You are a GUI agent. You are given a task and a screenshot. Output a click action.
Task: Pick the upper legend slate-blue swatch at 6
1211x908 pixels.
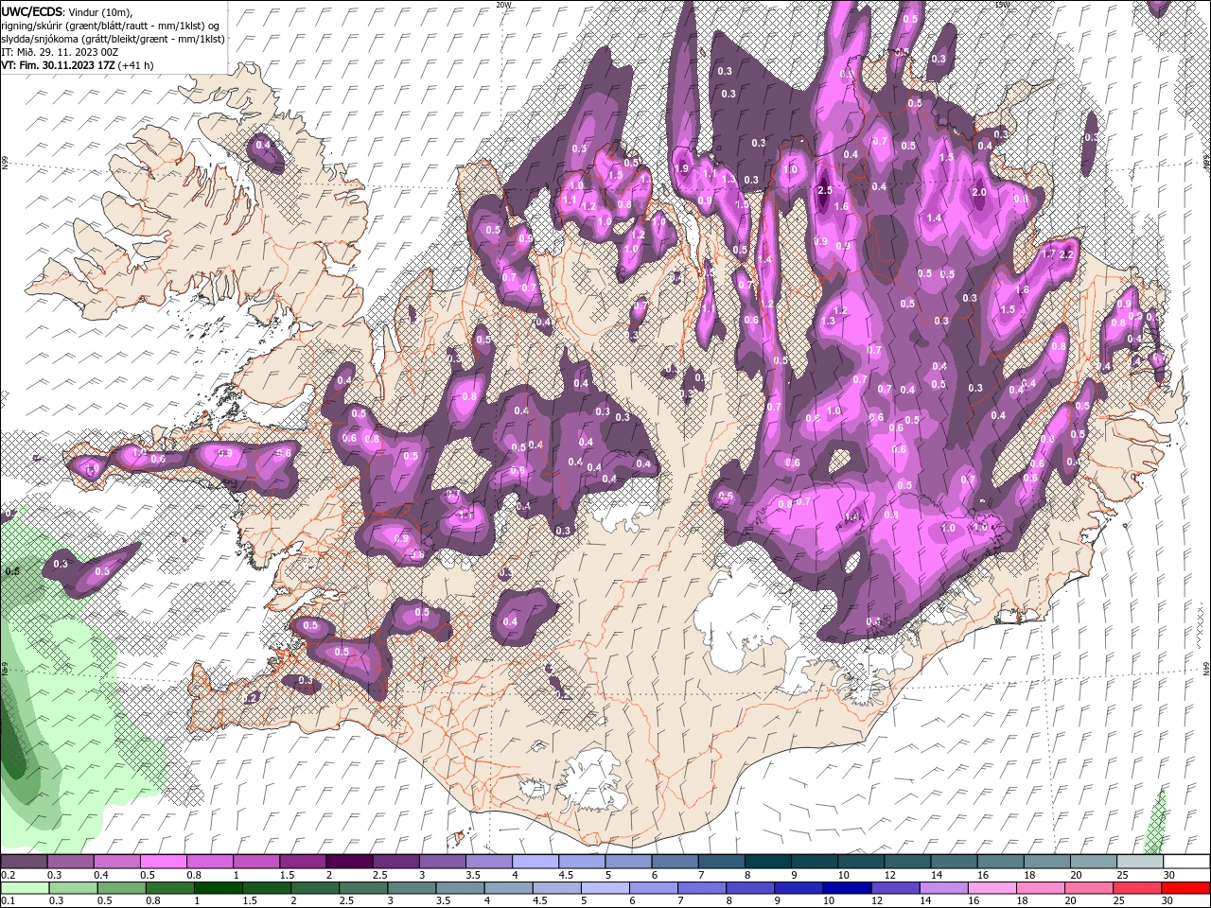coord(674,862)
